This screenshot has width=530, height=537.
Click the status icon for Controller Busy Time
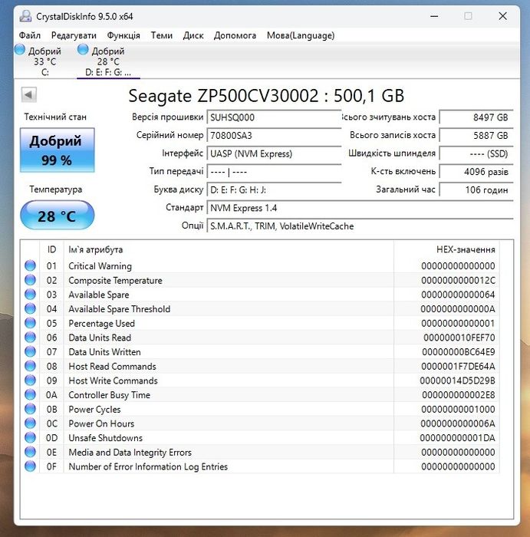pyautogui.click(x=30, y=394)
